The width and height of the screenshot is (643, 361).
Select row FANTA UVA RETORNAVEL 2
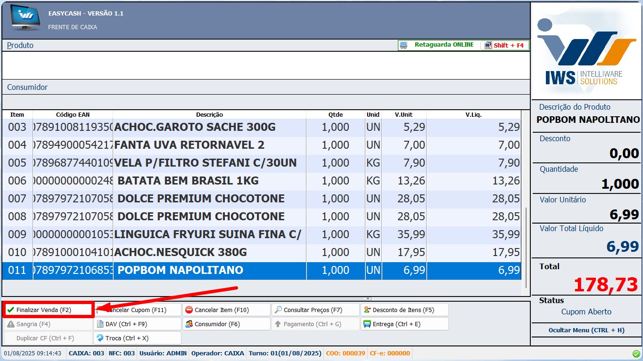[262, 145]
